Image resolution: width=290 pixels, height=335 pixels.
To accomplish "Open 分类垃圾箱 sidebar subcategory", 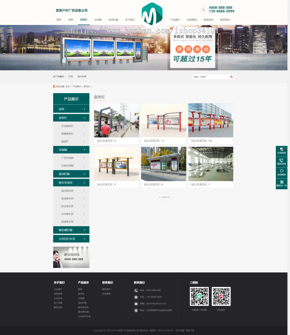I will pos(67,166).
